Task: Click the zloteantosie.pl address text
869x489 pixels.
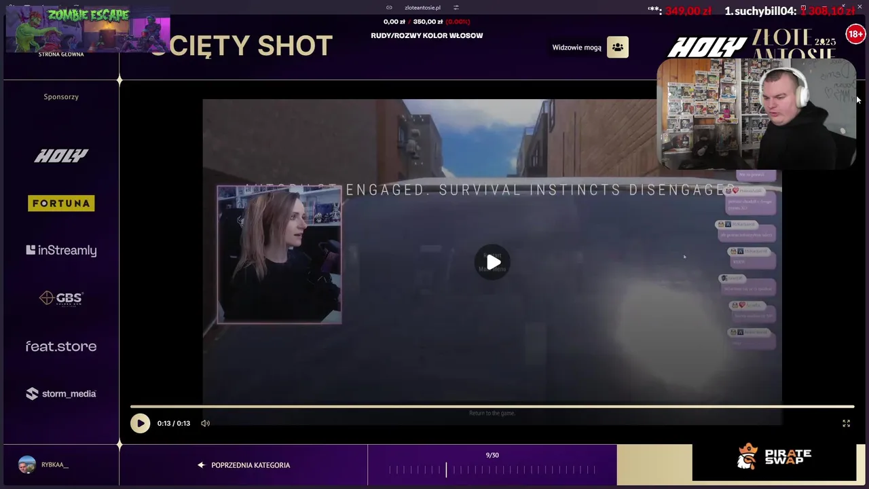Action: pos(422,7)
